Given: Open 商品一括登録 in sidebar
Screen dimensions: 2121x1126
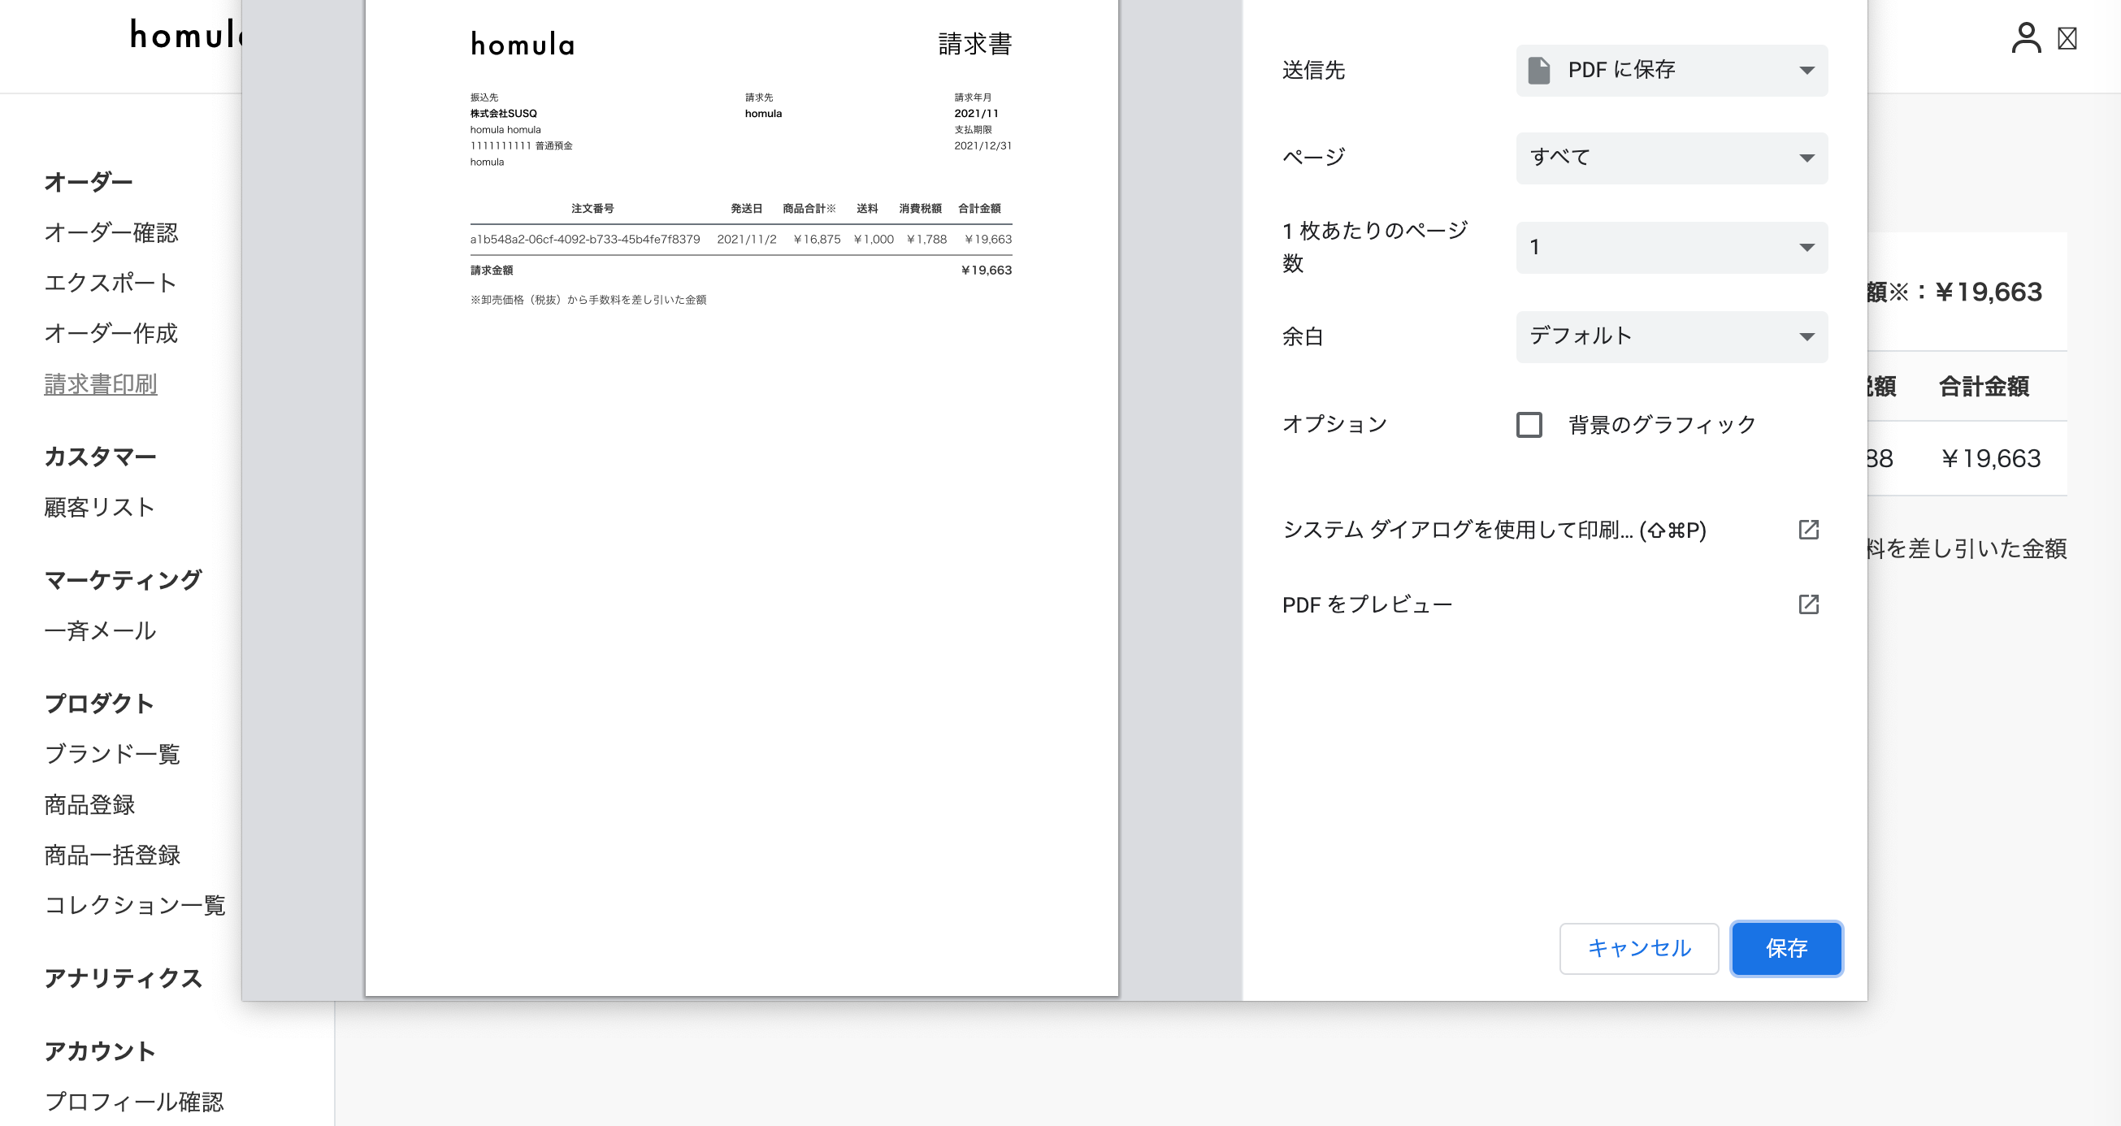Looking at the screenshot, I should [x=112, y=855].
